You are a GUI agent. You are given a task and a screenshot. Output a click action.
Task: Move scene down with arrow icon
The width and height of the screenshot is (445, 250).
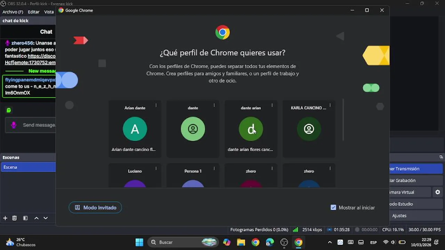tap(46, 218)
